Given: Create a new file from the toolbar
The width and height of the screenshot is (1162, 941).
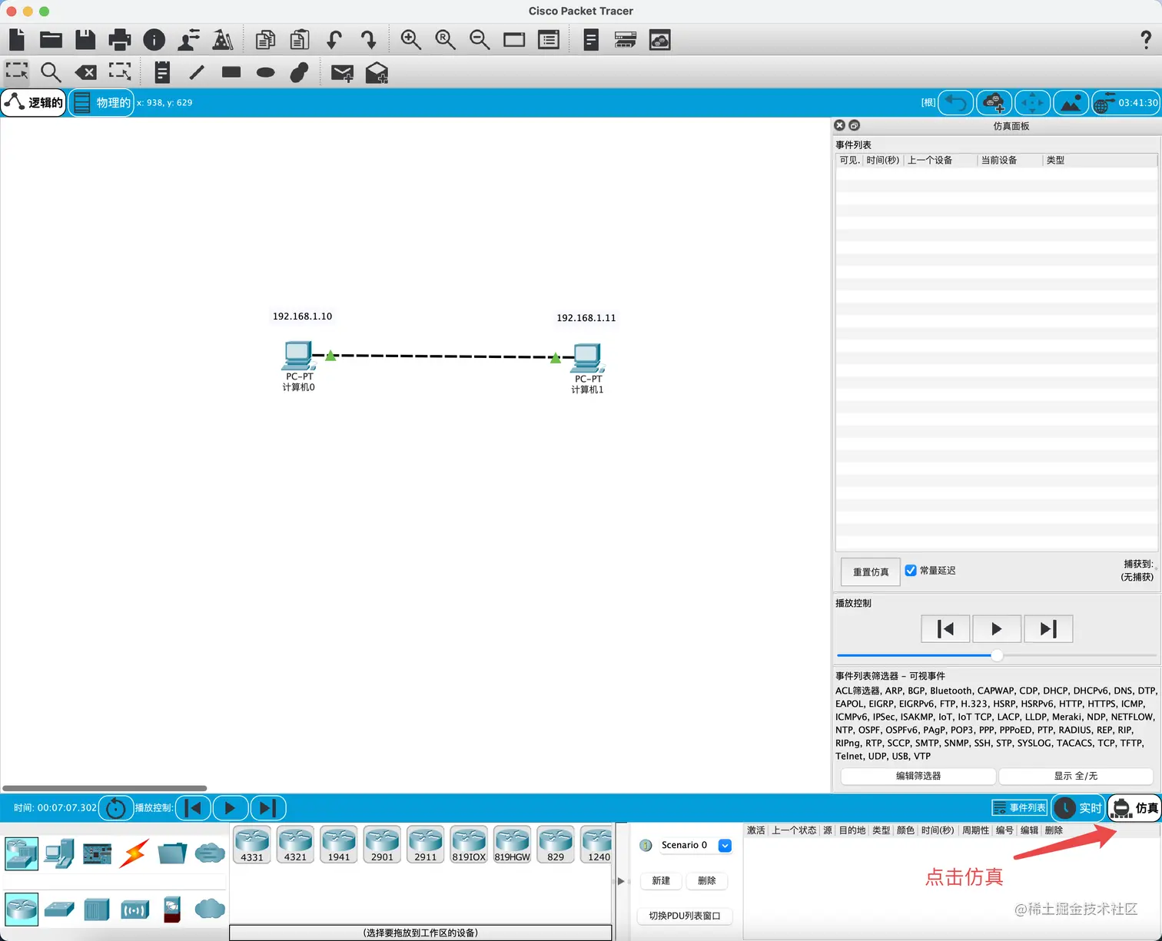Looking at the screenshot, I should [17, 39].
